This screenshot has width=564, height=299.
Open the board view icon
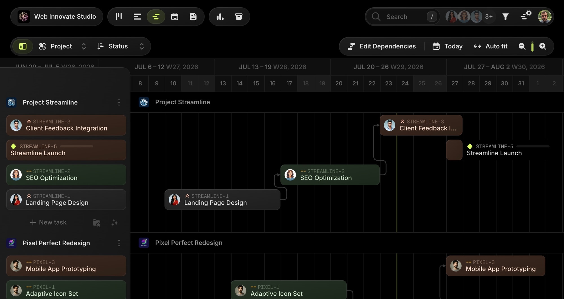[119, 17]
